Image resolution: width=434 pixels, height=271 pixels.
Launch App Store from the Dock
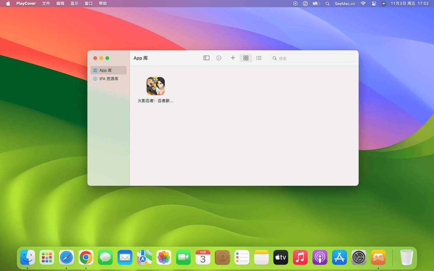pos(339,257)
